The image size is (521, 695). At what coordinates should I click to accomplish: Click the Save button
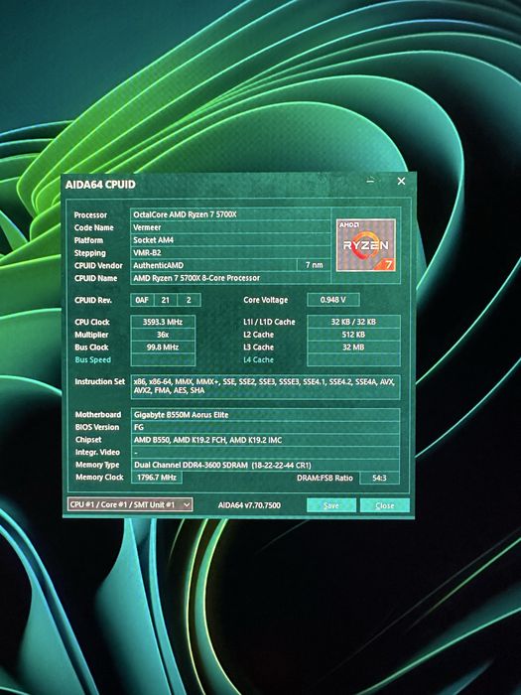pos(330,505)
